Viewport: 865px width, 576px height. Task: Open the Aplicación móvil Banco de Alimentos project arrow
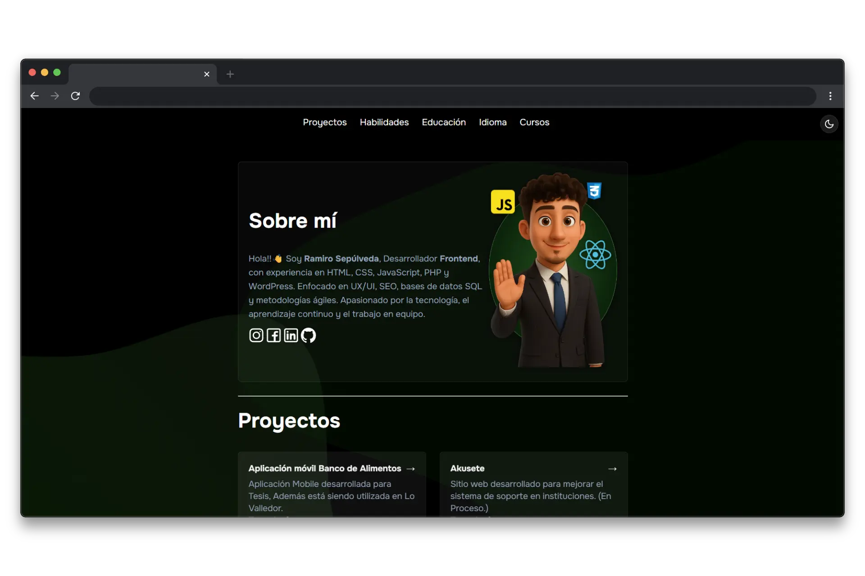pos(410,468)
